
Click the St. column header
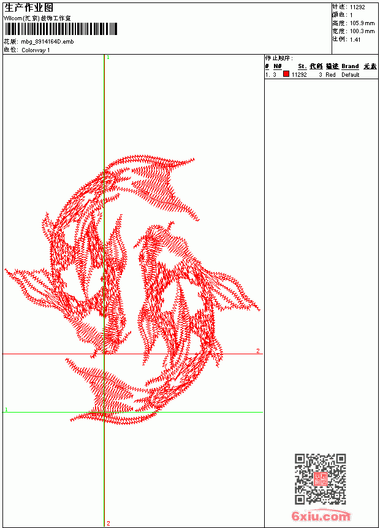click(x=302, y=66)
